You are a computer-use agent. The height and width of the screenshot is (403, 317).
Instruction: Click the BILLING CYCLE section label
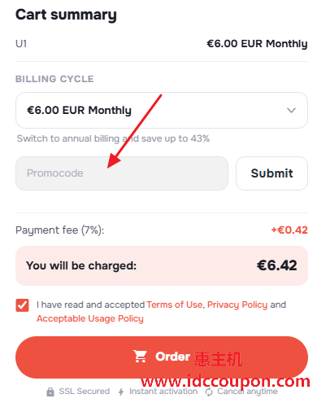click(54, 79)
